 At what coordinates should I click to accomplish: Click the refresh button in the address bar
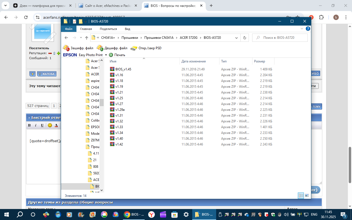click(x=244, y=38)
